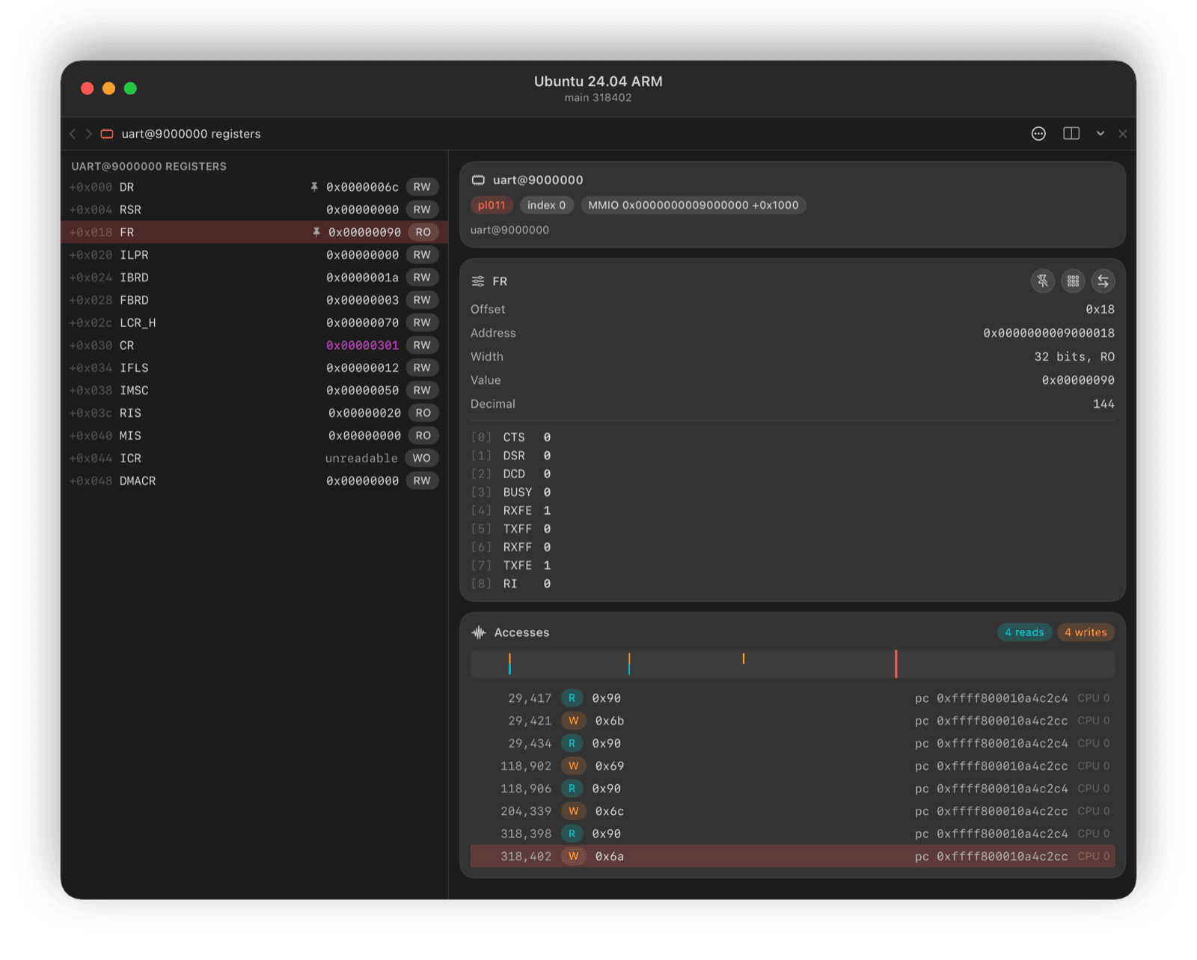This screenshot has height=960, width=1197.
Task: Click CR value 0x00000301
Action: 362,346
